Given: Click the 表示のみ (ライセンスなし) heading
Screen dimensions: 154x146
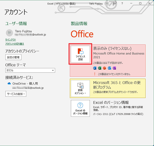Looking at the screenshot, I should tap(112, 48).
